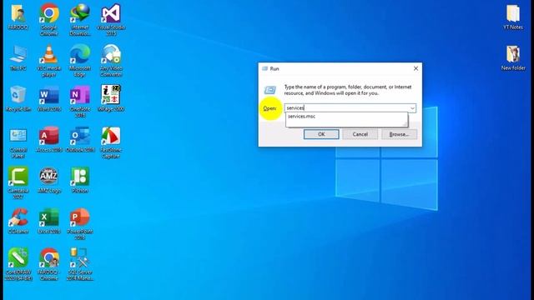Select the Camtasia 2021 shortcut
The image size is (534, 300).
18,182
